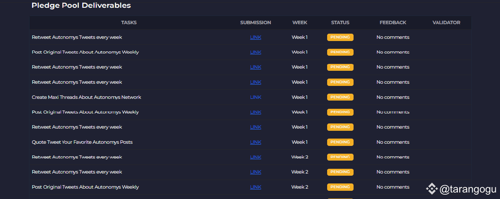Viewport: 500px width, 199px height.
Task: Click 'Week 1' cell in Create Maxi Threads row
Action: tap(300, 97)
